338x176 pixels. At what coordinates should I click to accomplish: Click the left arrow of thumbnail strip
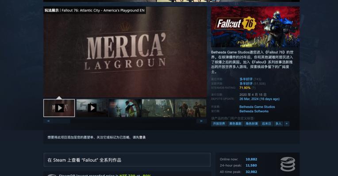click(48, 121)
